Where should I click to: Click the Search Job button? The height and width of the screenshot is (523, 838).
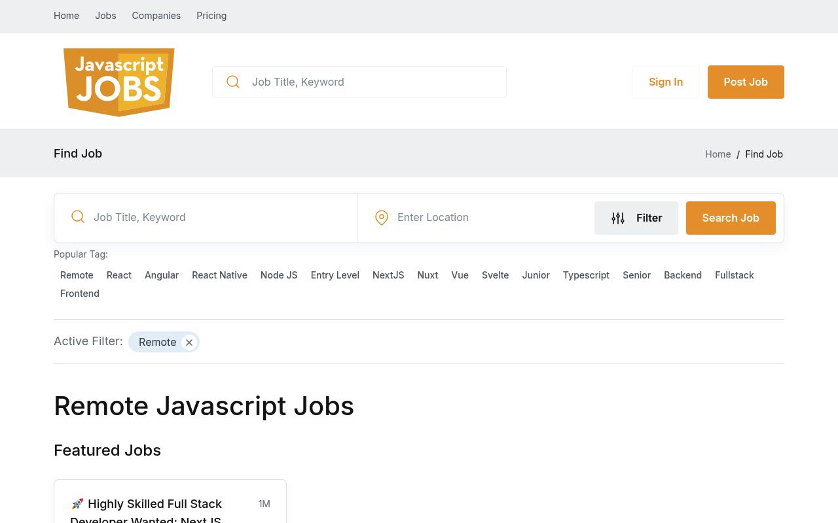tap(731, 218)
